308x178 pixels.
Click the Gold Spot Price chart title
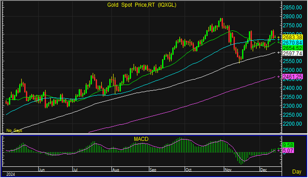pos(141,5)
